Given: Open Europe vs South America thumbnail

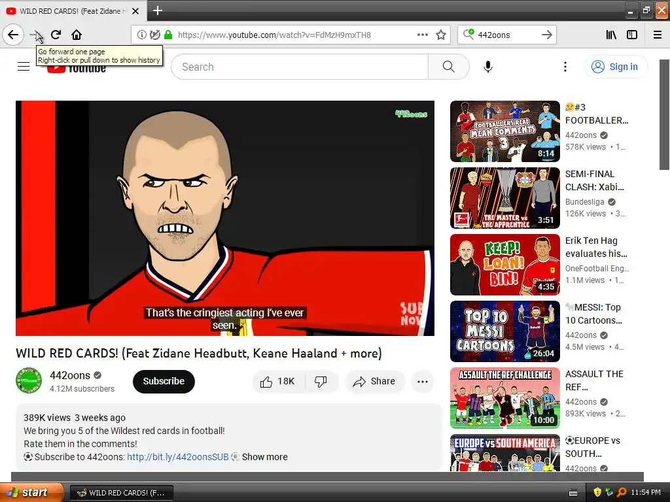Looking at the screenshot, I should point(504,453).
